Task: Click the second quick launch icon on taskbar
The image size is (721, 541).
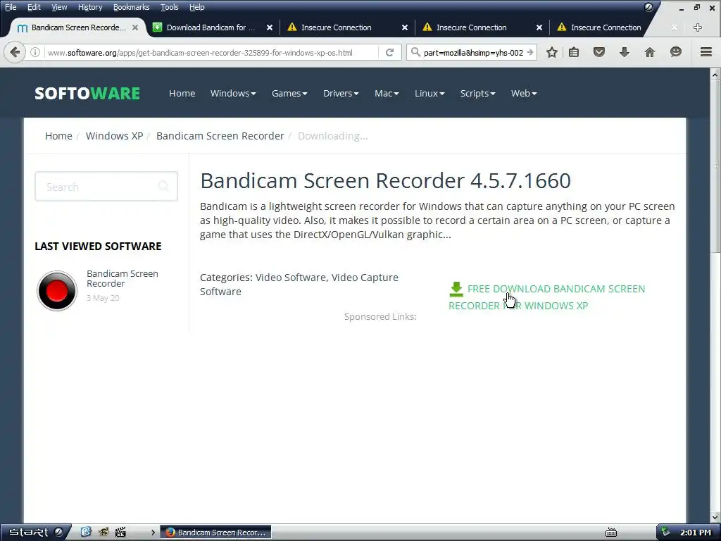Action: pyautogui.click(x=104, y=533)
